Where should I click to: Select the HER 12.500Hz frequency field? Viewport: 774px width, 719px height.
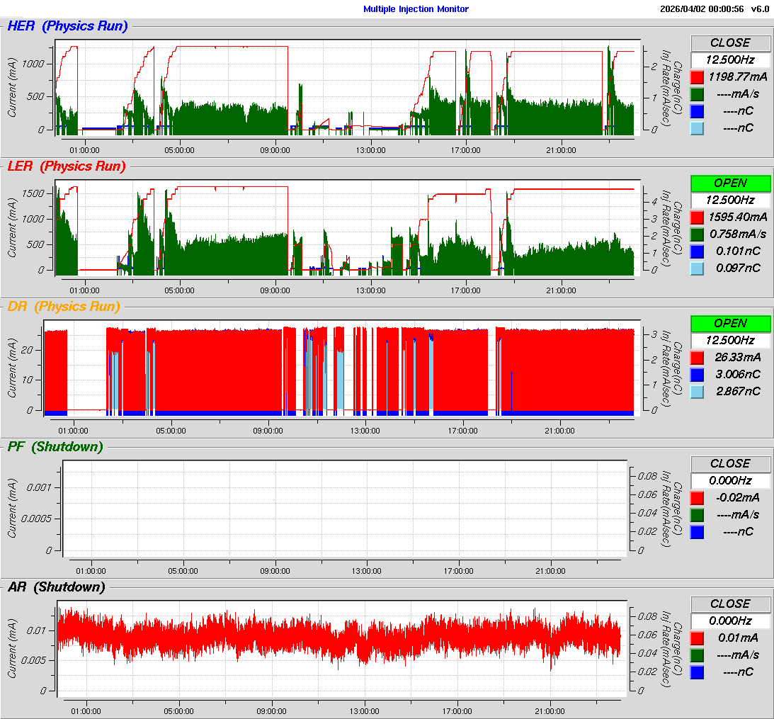[x=730, y=60]
